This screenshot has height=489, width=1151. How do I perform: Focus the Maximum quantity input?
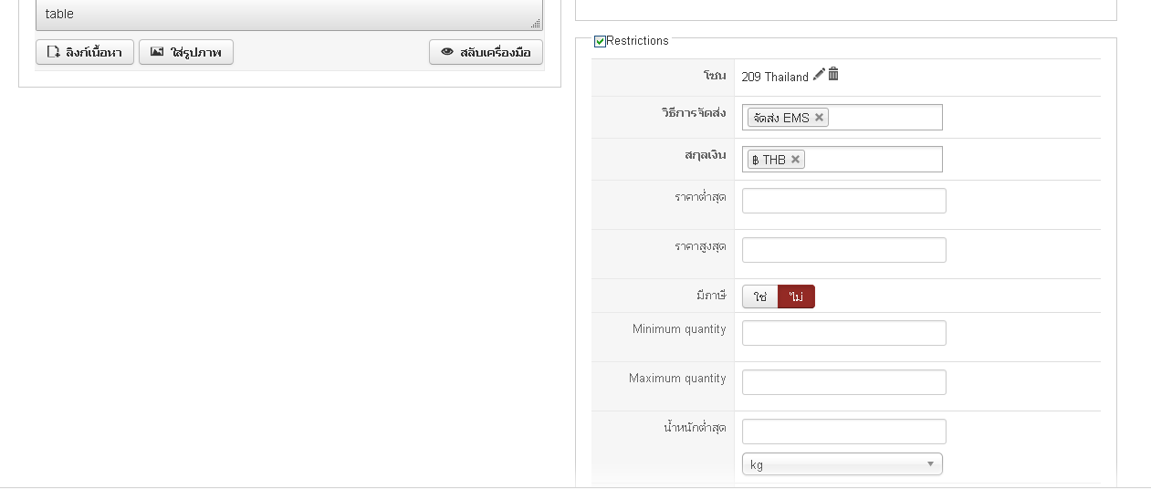pyautogui.click(x=844, y=382)
